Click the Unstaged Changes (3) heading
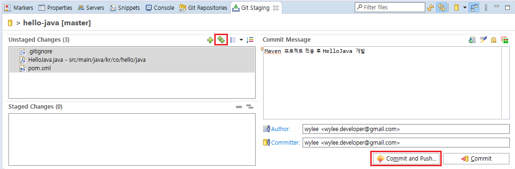Image resolution: width=515 pixels, height=169 pixels. [39, 40]
